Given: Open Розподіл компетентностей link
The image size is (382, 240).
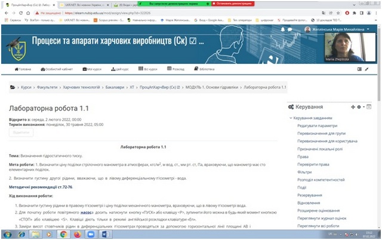Looking at the screenshot, I should point(321,180).
